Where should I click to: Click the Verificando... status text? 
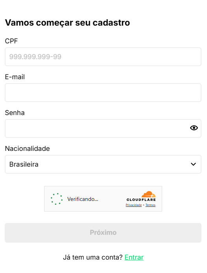83,199
